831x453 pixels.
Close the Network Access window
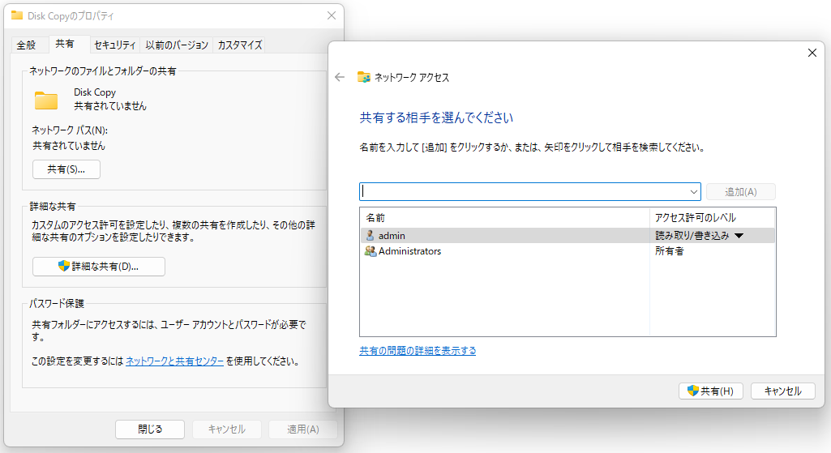tap(812, 53)
